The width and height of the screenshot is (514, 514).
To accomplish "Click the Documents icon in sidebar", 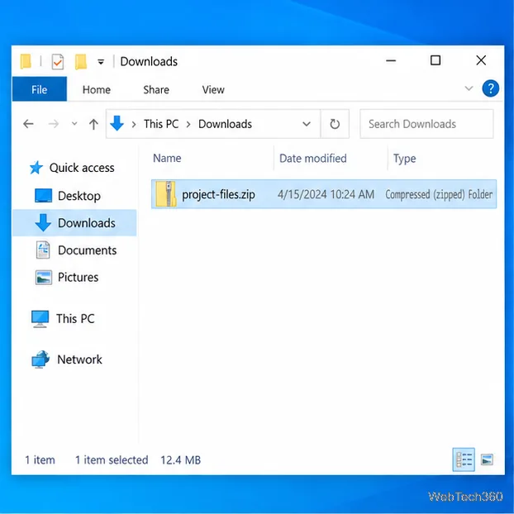I will click(43, 250).
